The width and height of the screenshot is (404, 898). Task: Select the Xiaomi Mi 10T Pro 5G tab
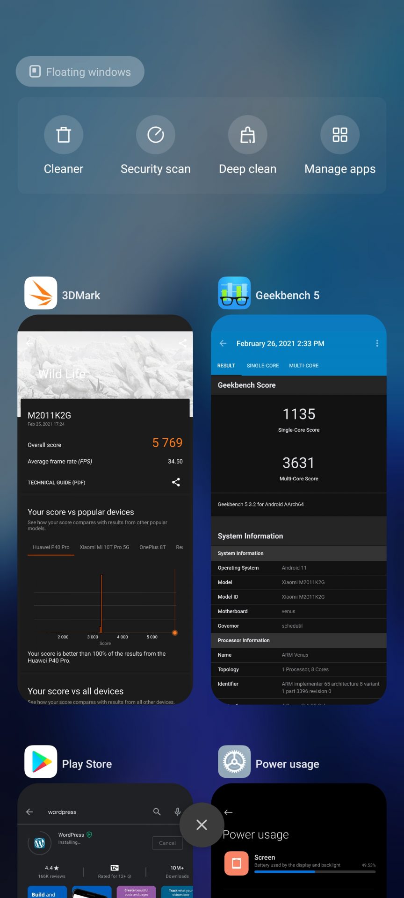[104, 547]
